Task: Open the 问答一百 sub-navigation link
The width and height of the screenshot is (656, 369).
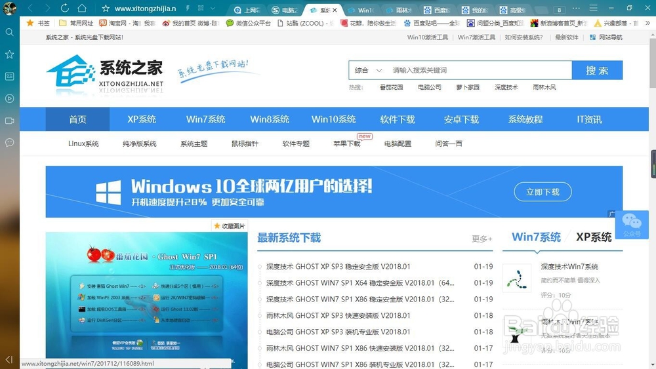Action: [x=449, y=144]
